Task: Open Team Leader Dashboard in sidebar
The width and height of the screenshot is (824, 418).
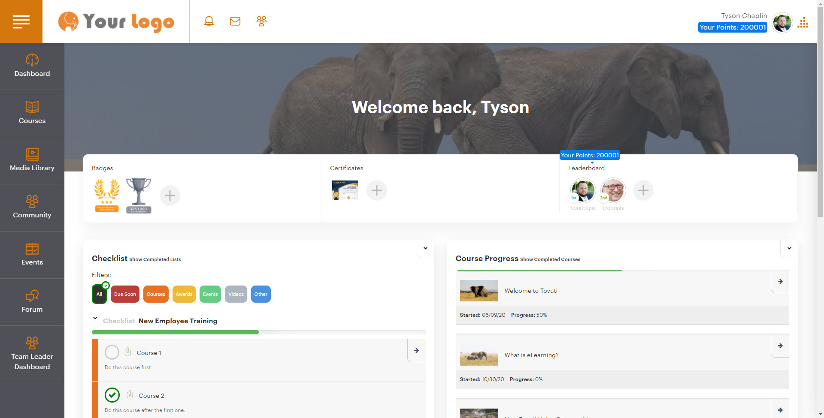Action: [32, 354]
